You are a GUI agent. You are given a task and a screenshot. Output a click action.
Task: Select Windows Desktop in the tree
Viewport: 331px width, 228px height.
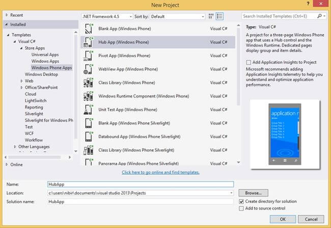pos(41,74)
